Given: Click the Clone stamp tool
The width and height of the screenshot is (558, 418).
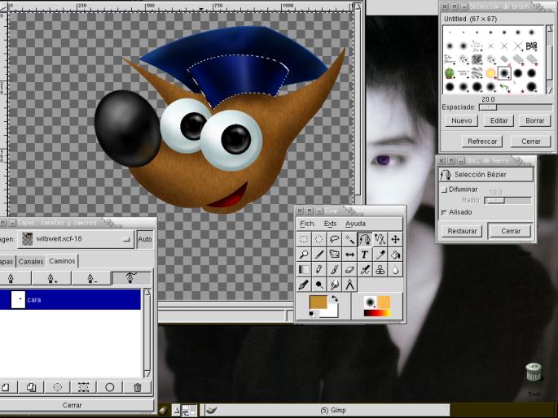Looking at the screenshot, I should pyautogui.click(x=380, y=270).
